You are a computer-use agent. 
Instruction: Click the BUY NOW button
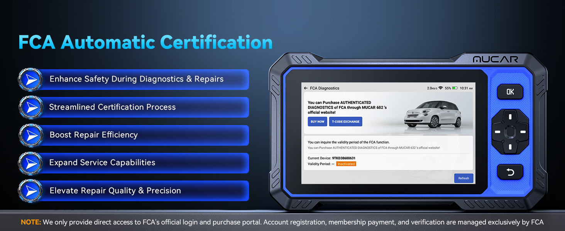[317, 122]
